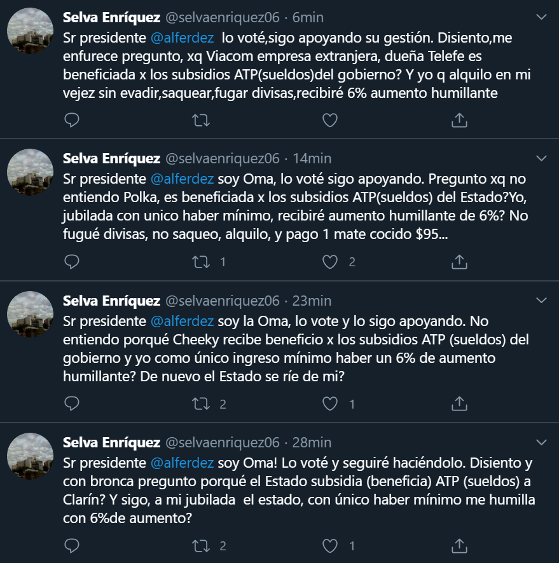Share the Clarín tweet from 28min ago
Image resolution: width=559 pixels, height=563 pixels.
[x=459, y=545]
